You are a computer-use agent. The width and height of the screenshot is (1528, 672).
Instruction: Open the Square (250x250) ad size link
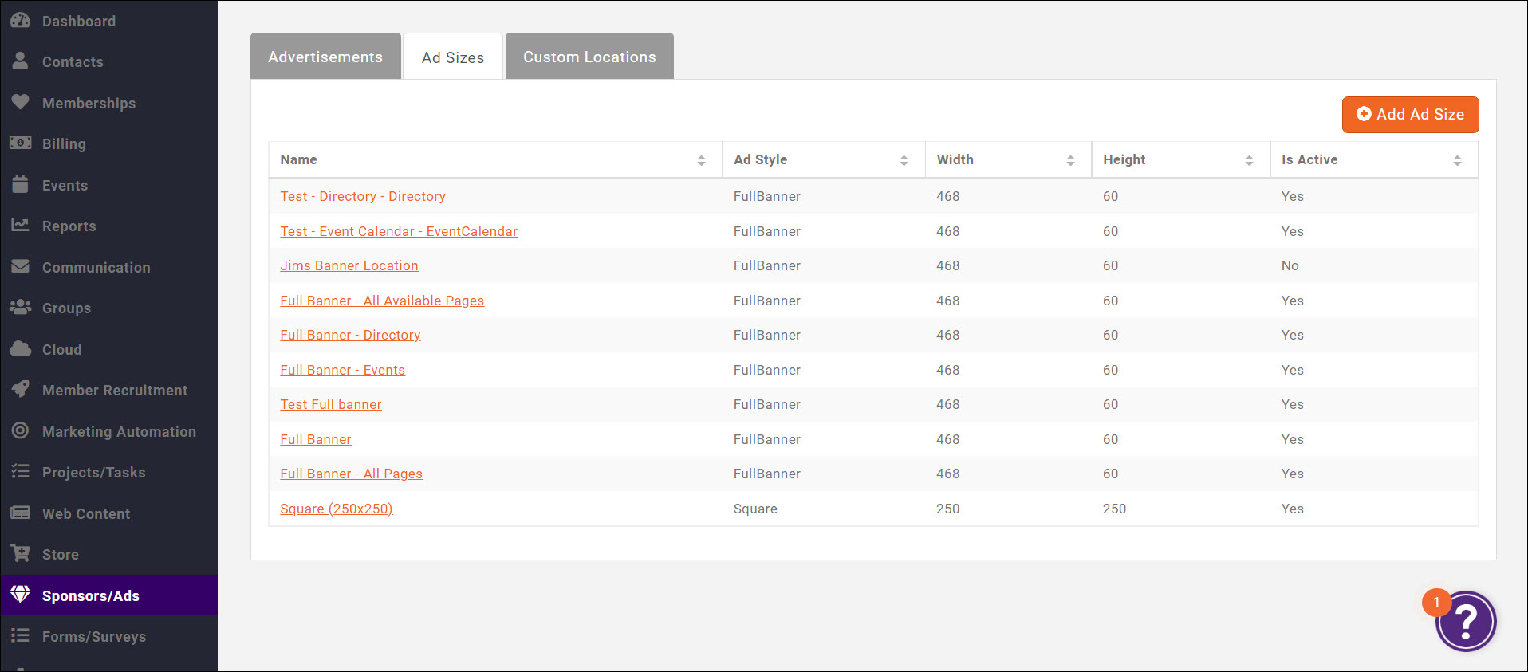[337, 509]
